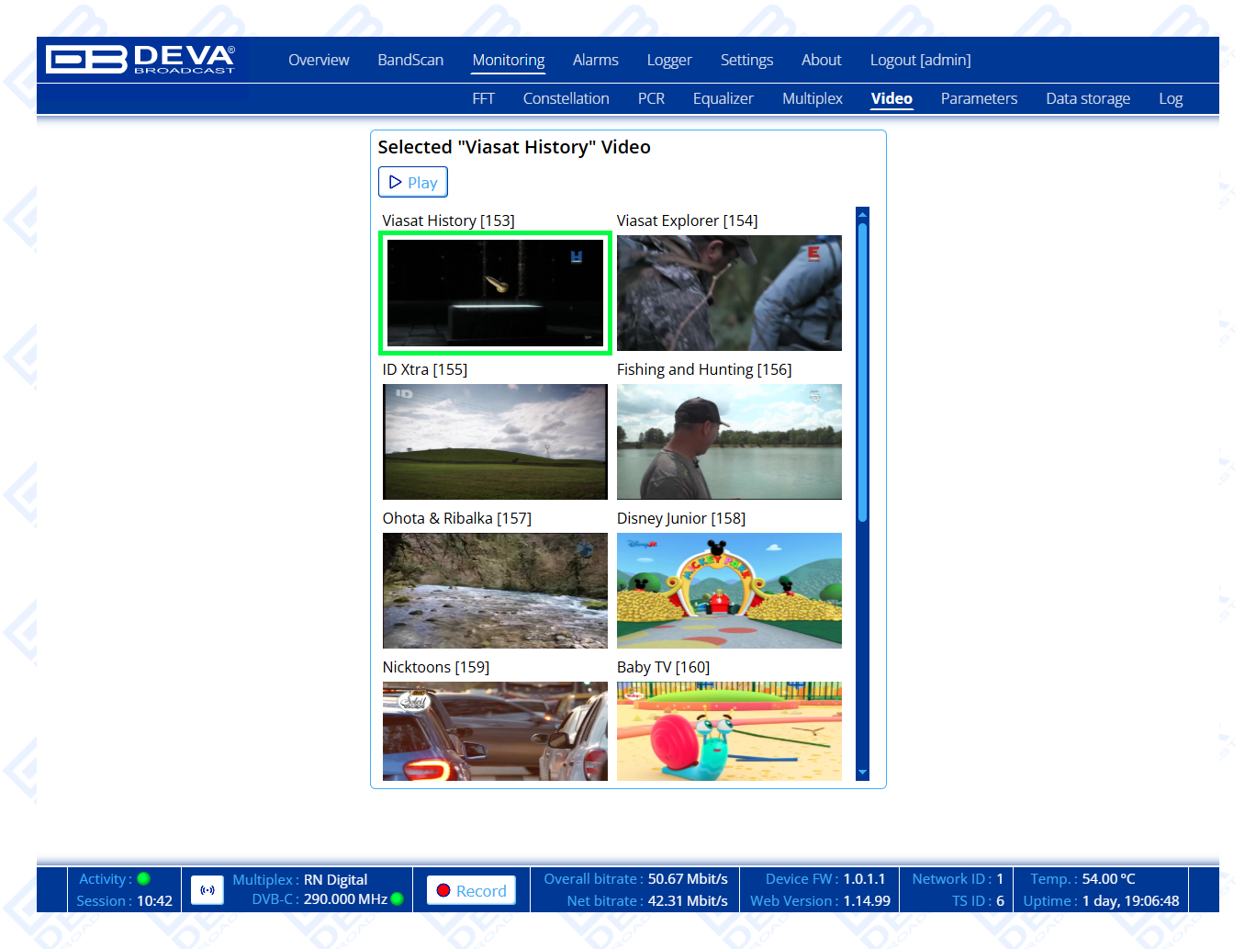Go to the BandScan page

point(410,60)
